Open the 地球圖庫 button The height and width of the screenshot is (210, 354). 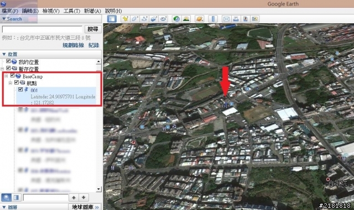point(85,207)
